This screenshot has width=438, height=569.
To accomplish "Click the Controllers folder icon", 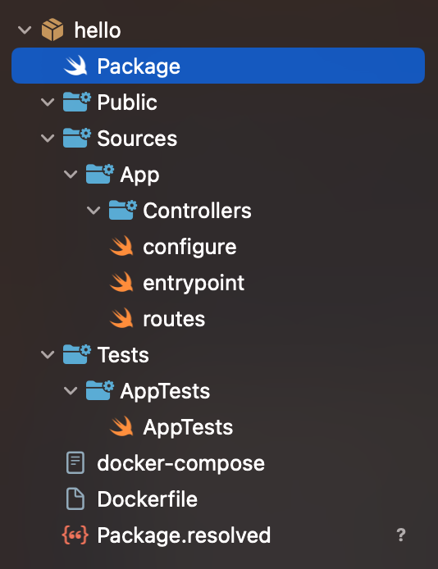I will point(123,210).
